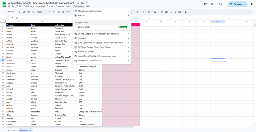Insert a chart from toolbar
The image size is (256, 132).
click(x=171, y=12)
